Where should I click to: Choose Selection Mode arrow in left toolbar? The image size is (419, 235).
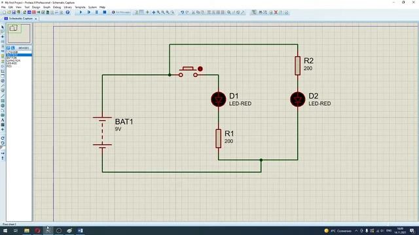pos(3,27)
